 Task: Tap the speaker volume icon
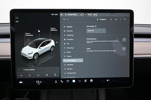coord(108,80)
